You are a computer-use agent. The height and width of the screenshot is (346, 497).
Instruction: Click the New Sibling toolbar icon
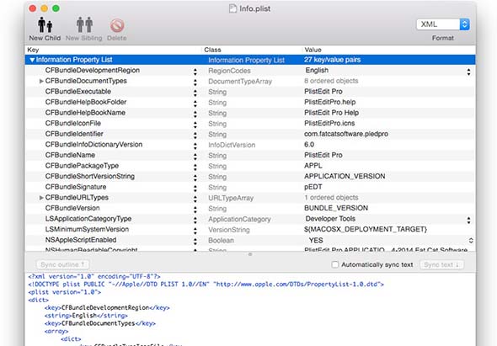tap(84, 24)
